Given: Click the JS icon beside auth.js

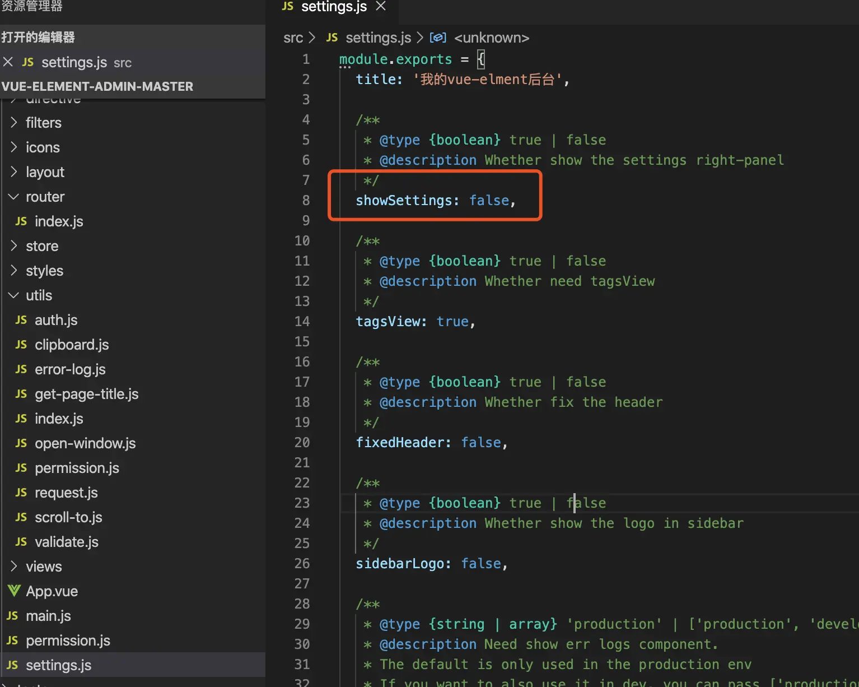Looking at the screenshot, I should click(x=21, y=320).
